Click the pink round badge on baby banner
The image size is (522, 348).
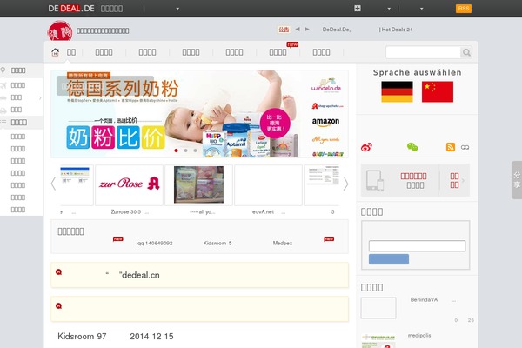pos(274,123)
